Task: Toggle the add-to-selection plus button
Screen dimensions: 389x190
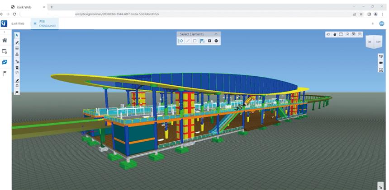Action: (209, 41)
